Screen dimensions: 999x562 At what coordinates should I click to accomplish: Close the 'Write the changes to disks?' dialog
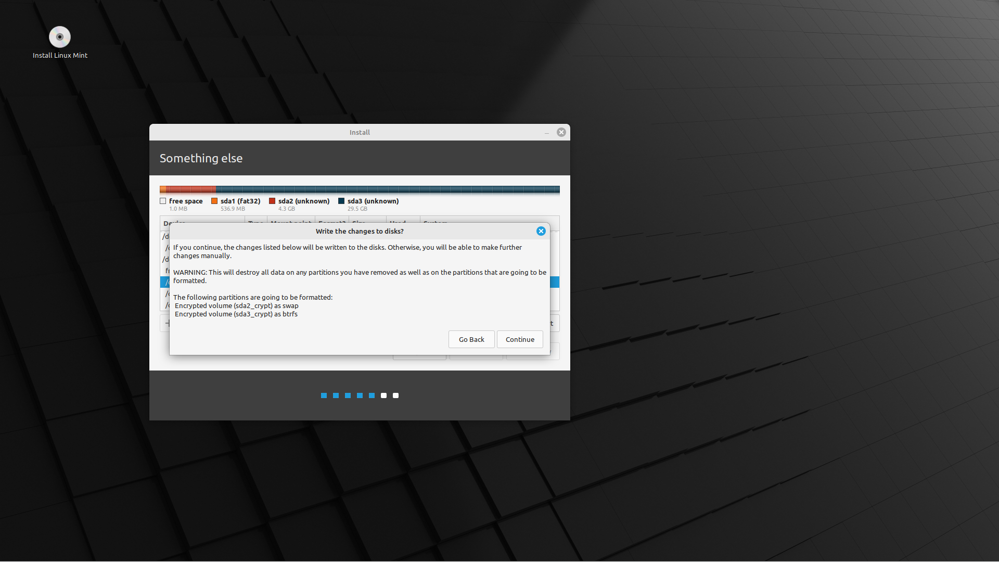pyautogui.click(x=541, y=231)
